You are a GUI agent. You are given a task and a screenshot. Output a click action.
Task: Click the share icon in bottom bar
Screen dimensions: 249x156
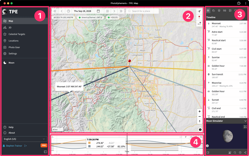click(245, 153)
